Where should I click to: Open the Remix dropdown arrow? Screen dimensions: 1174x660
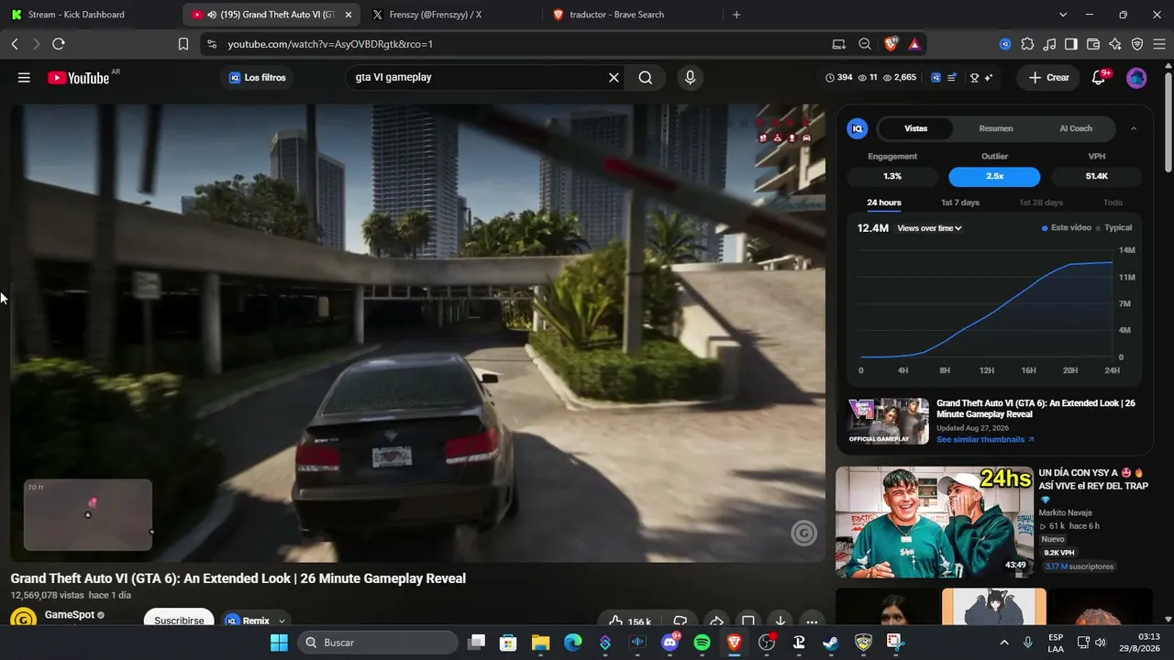(282, 621)
